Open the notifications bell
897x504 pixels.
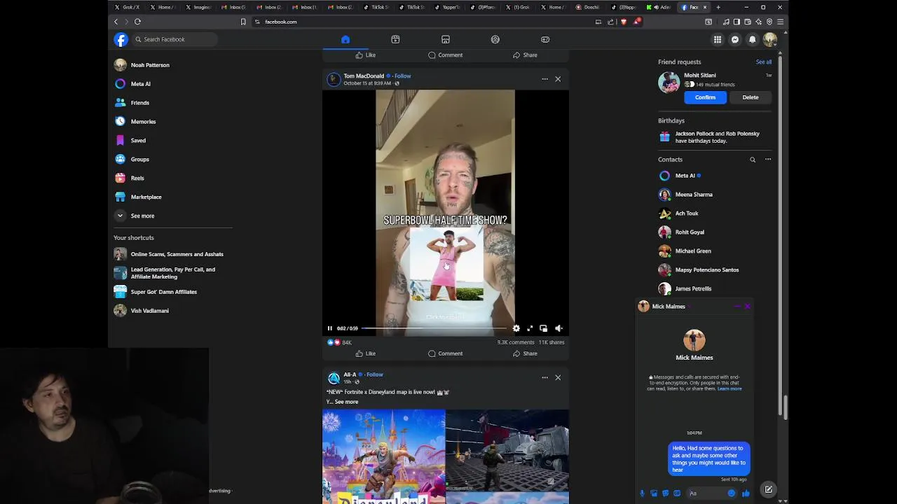pos(753,39)
